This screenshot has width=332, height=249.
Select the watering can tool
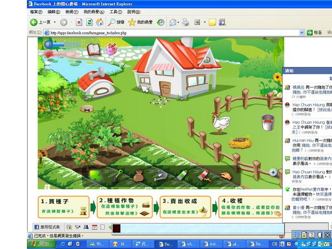(160, 175)
